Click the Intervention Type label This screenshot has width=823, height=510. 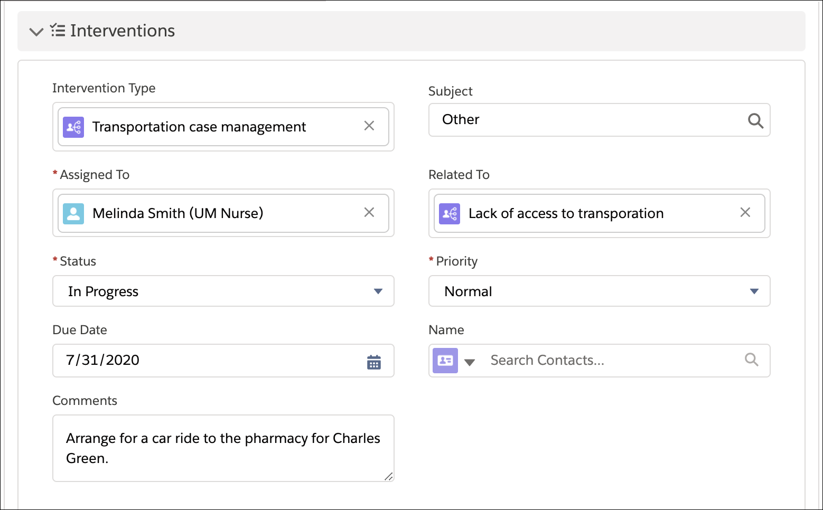point(104,88)
